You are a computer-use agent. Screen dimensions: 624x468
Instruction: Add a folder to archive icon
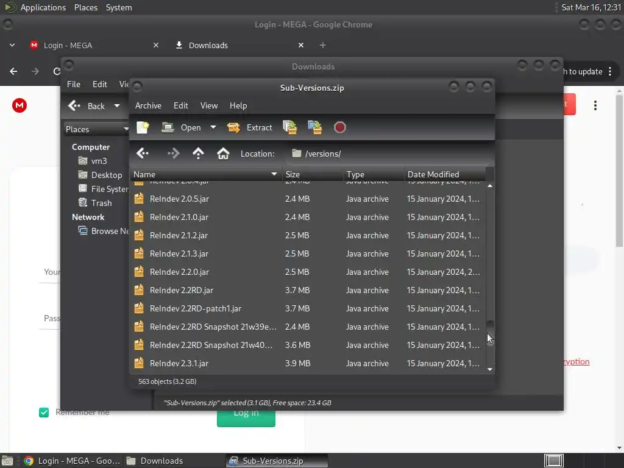315,127
